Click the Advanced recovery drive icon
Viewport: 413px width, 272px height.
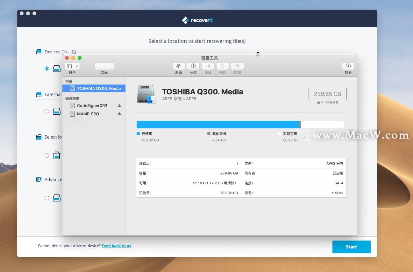(57, 198)
